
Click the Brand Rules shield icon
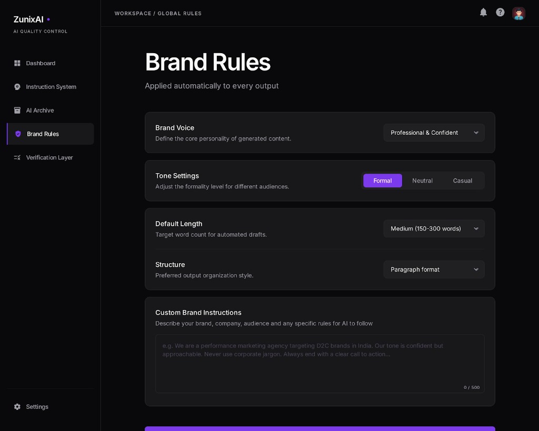pos(18,134)
